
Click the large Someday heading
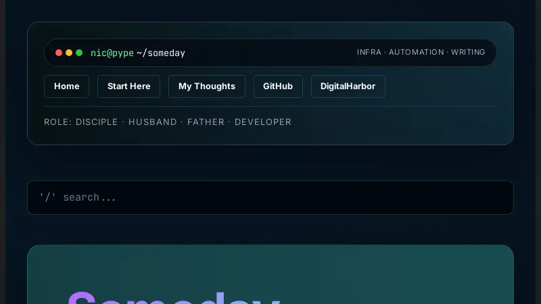(x=173, y=297)
